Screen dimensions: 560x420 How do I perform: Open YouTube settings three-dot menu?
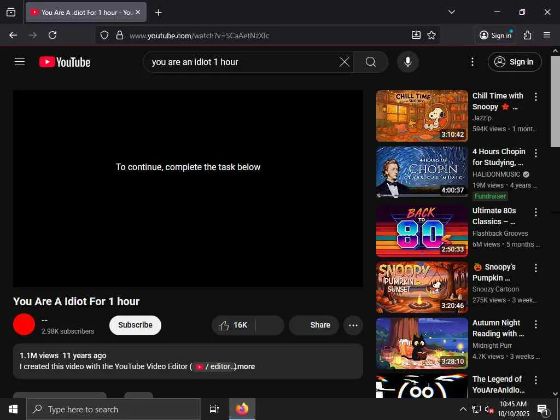click(x=472, y=62)
